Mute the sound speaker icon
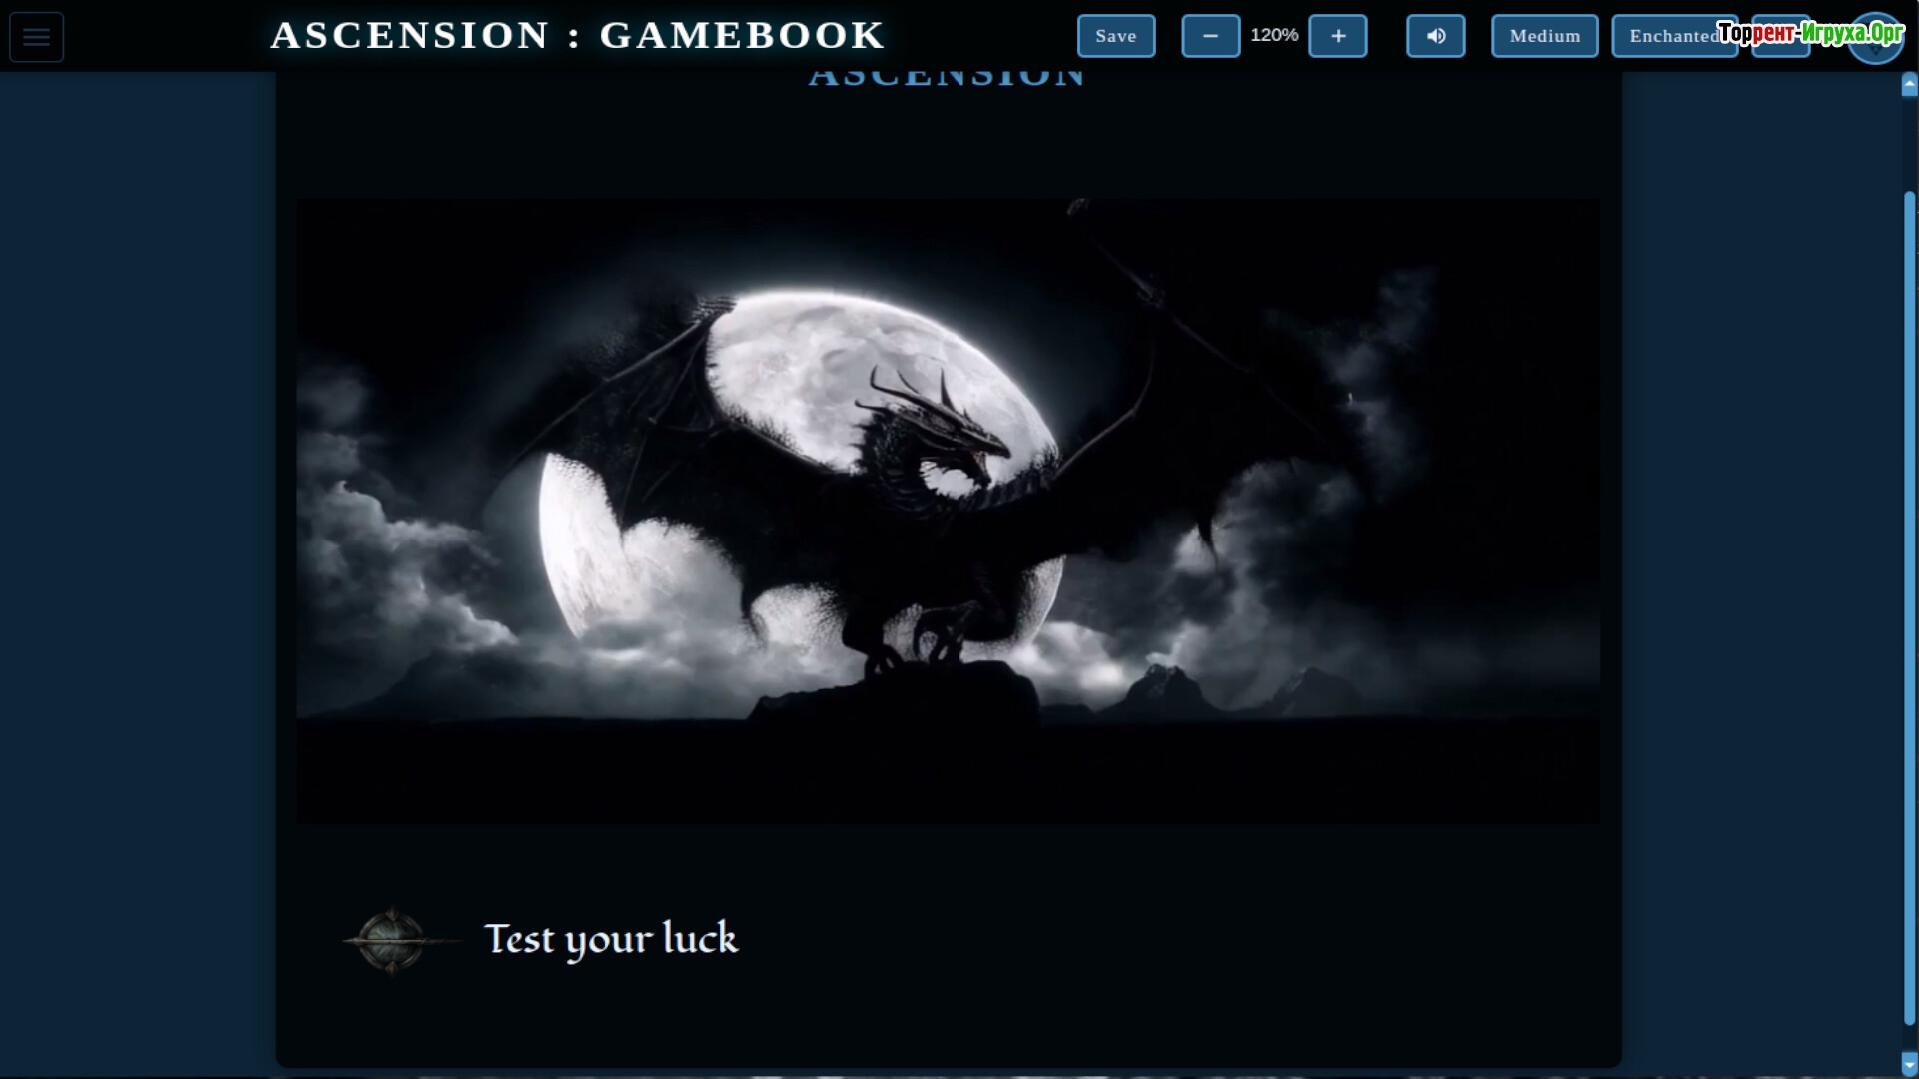 coord(1436,36)
